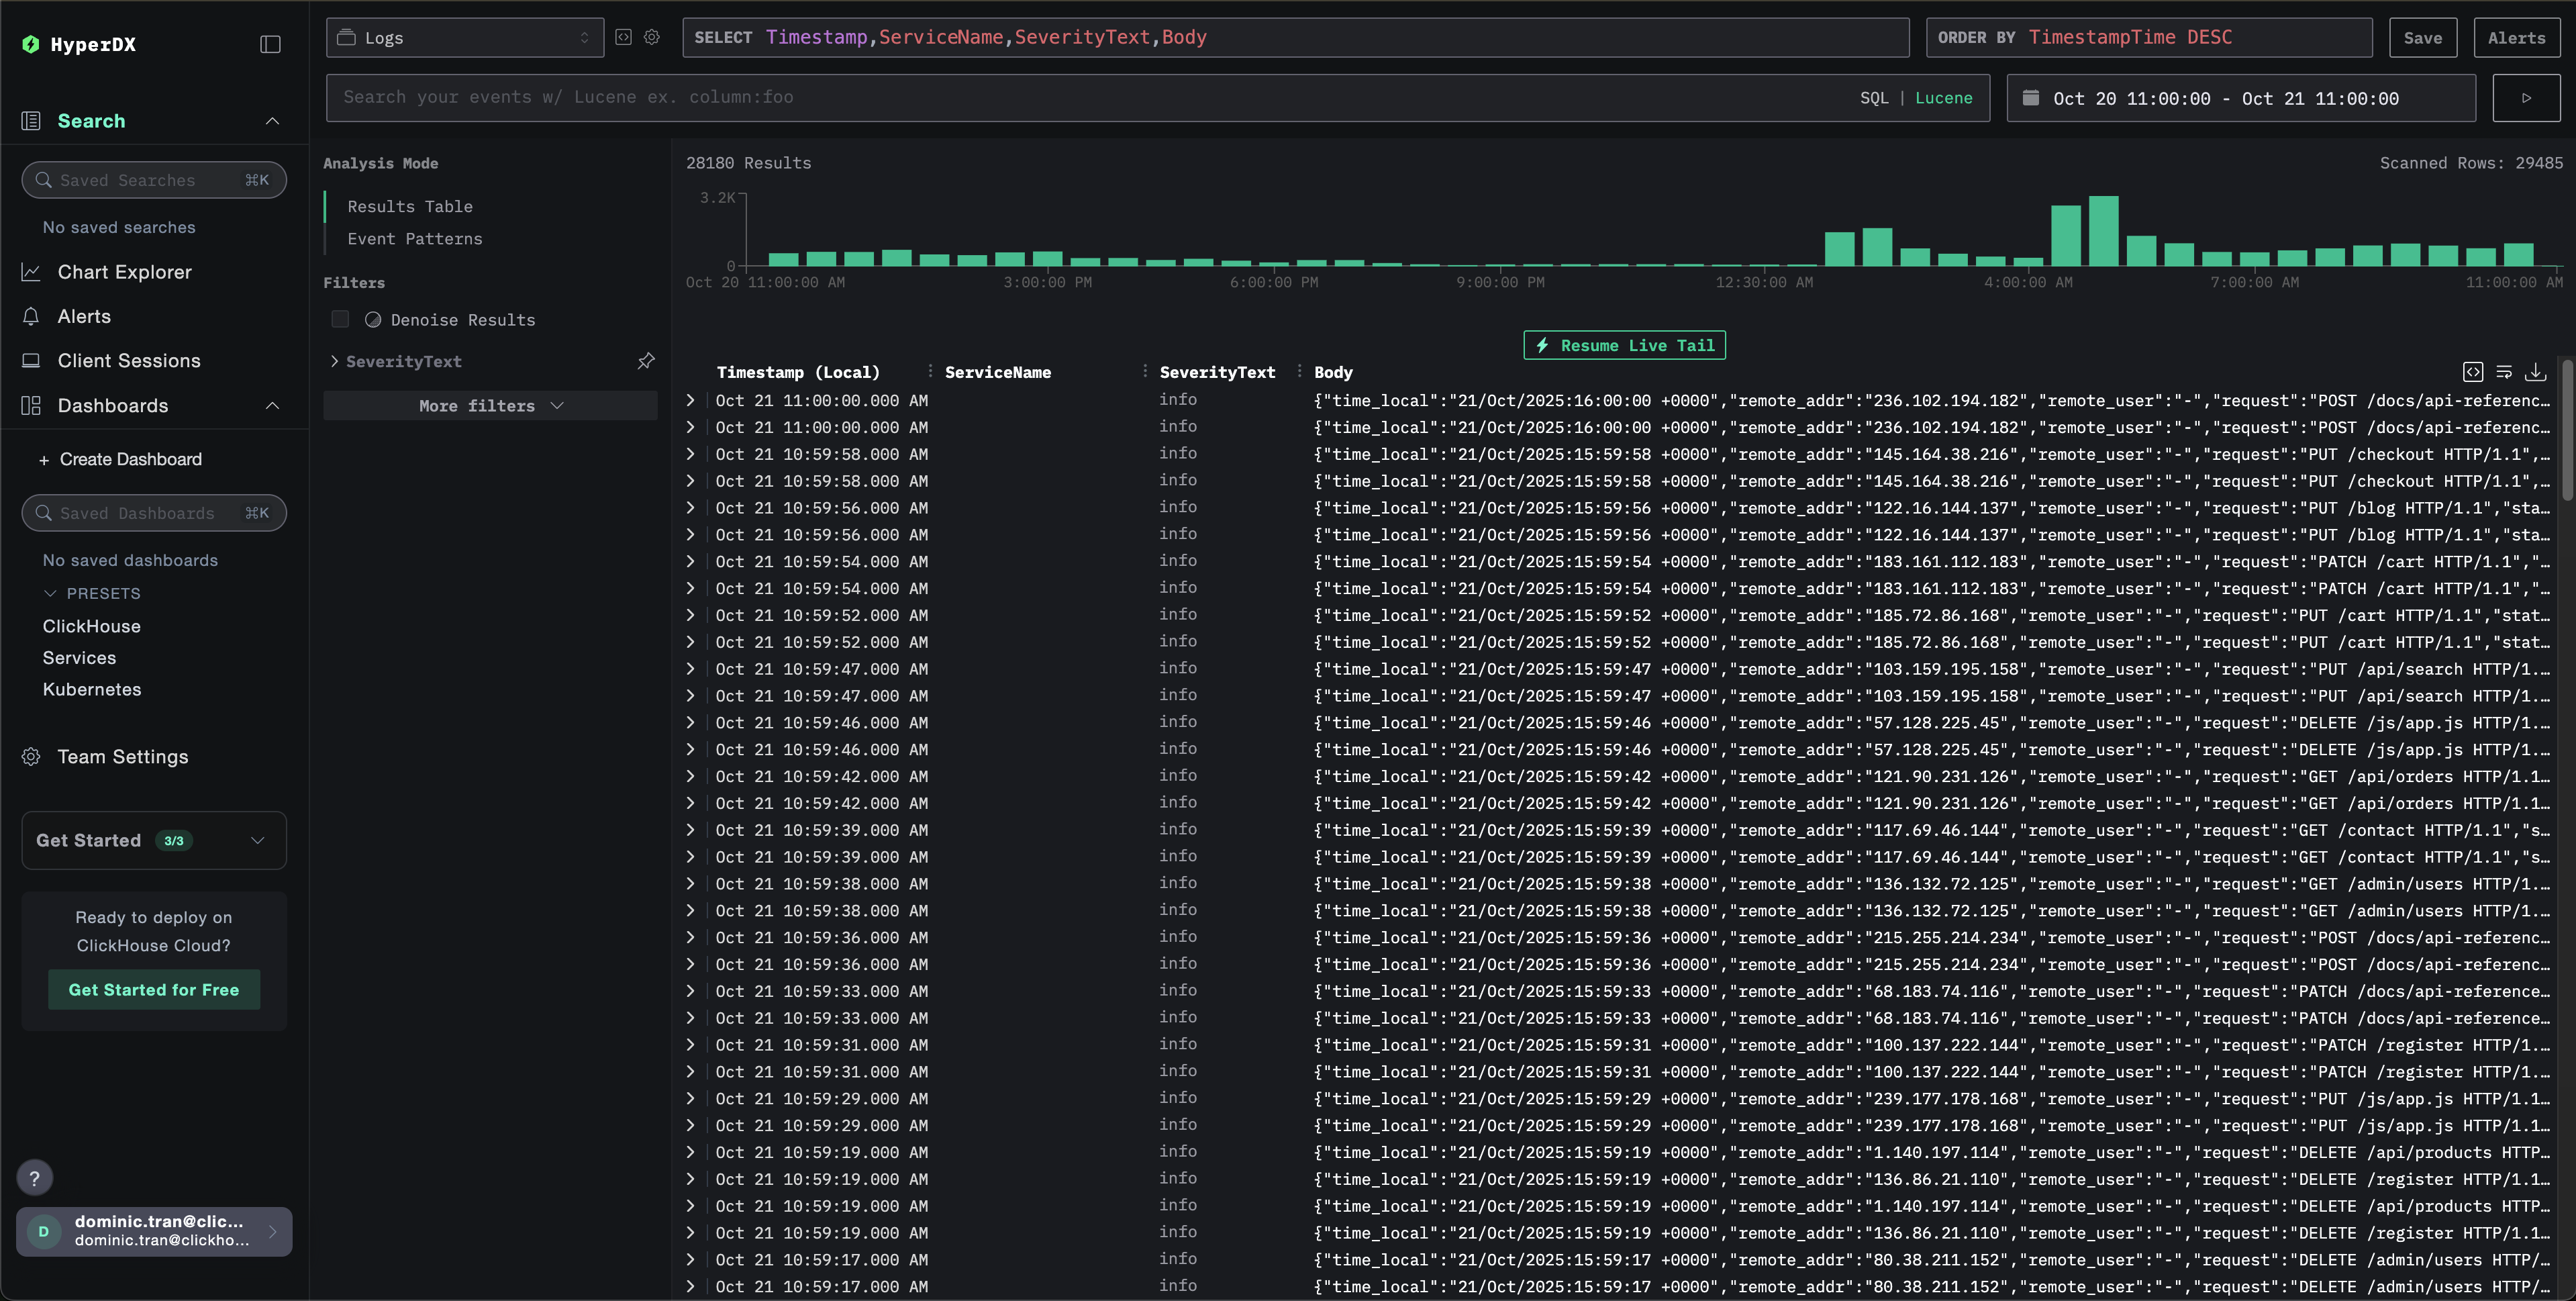Switch query language to Lucene
Viewport: 2576px width, 1301px height.
(1943, 98)
